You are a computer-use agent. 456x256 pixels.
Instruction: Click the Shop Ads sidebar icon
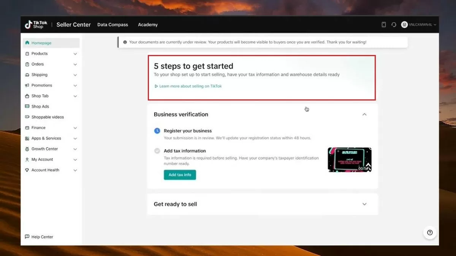click(27, 107)
